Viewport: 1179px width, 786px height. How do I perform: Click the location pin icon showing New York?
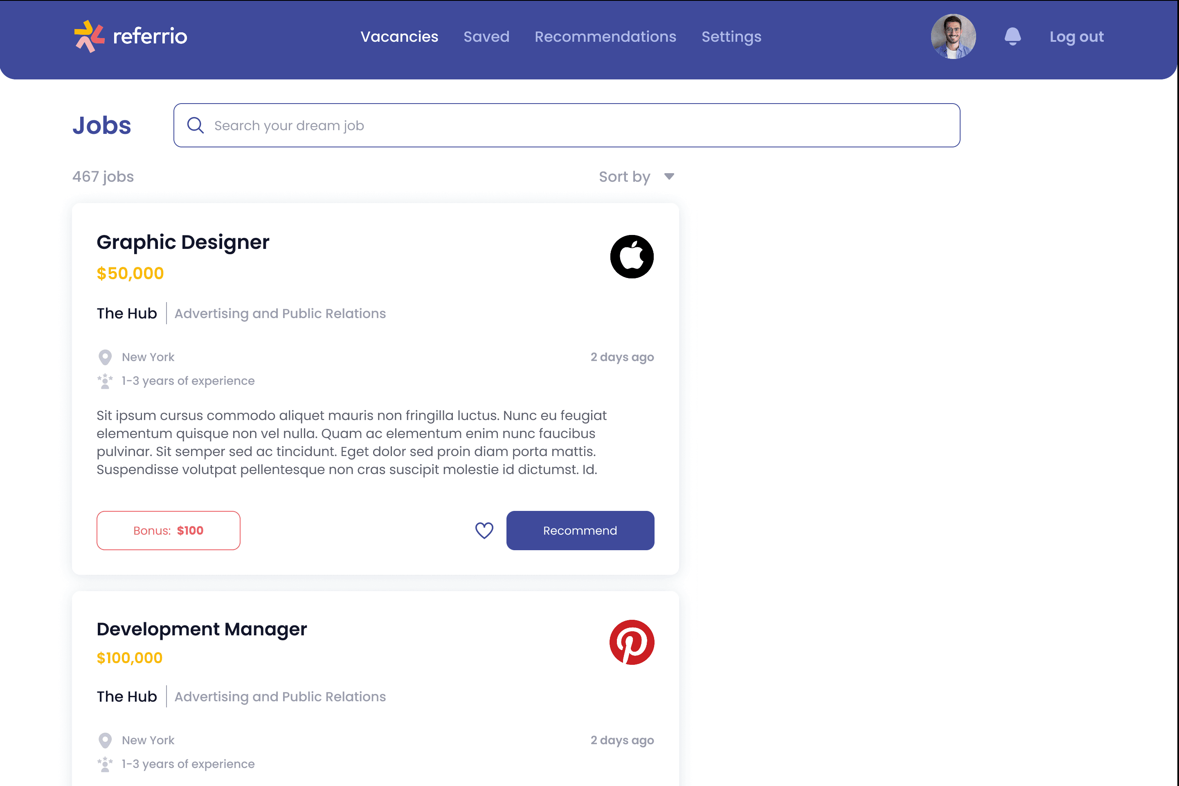tap(105, 357)
